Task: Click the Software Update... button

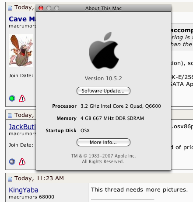Action: pyautogui.click(x=103, y=91)
